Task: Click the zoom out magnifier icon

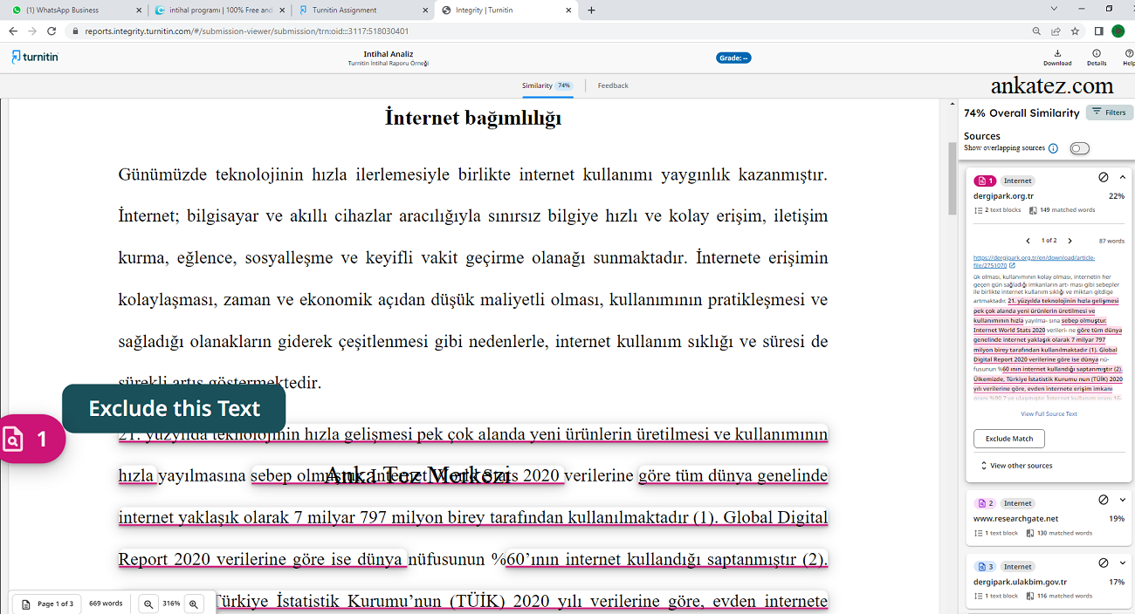Action: click(x=148, y=603)
